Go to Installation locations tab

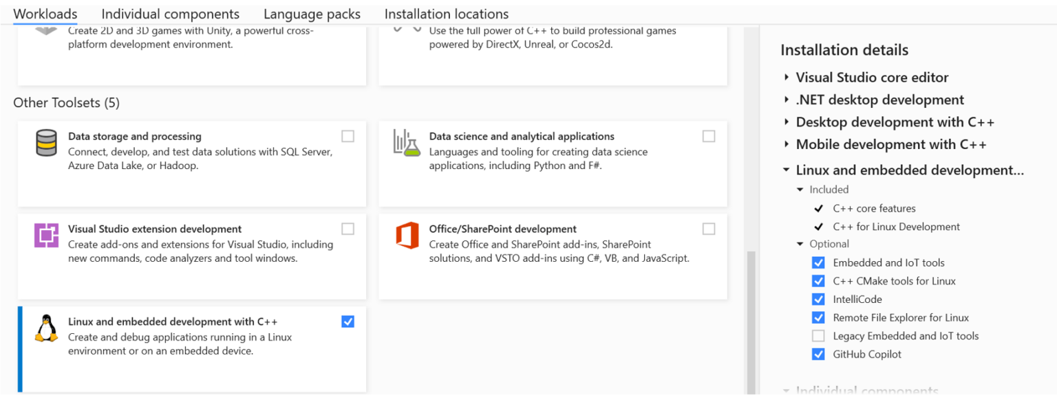(x=446, y=14)
